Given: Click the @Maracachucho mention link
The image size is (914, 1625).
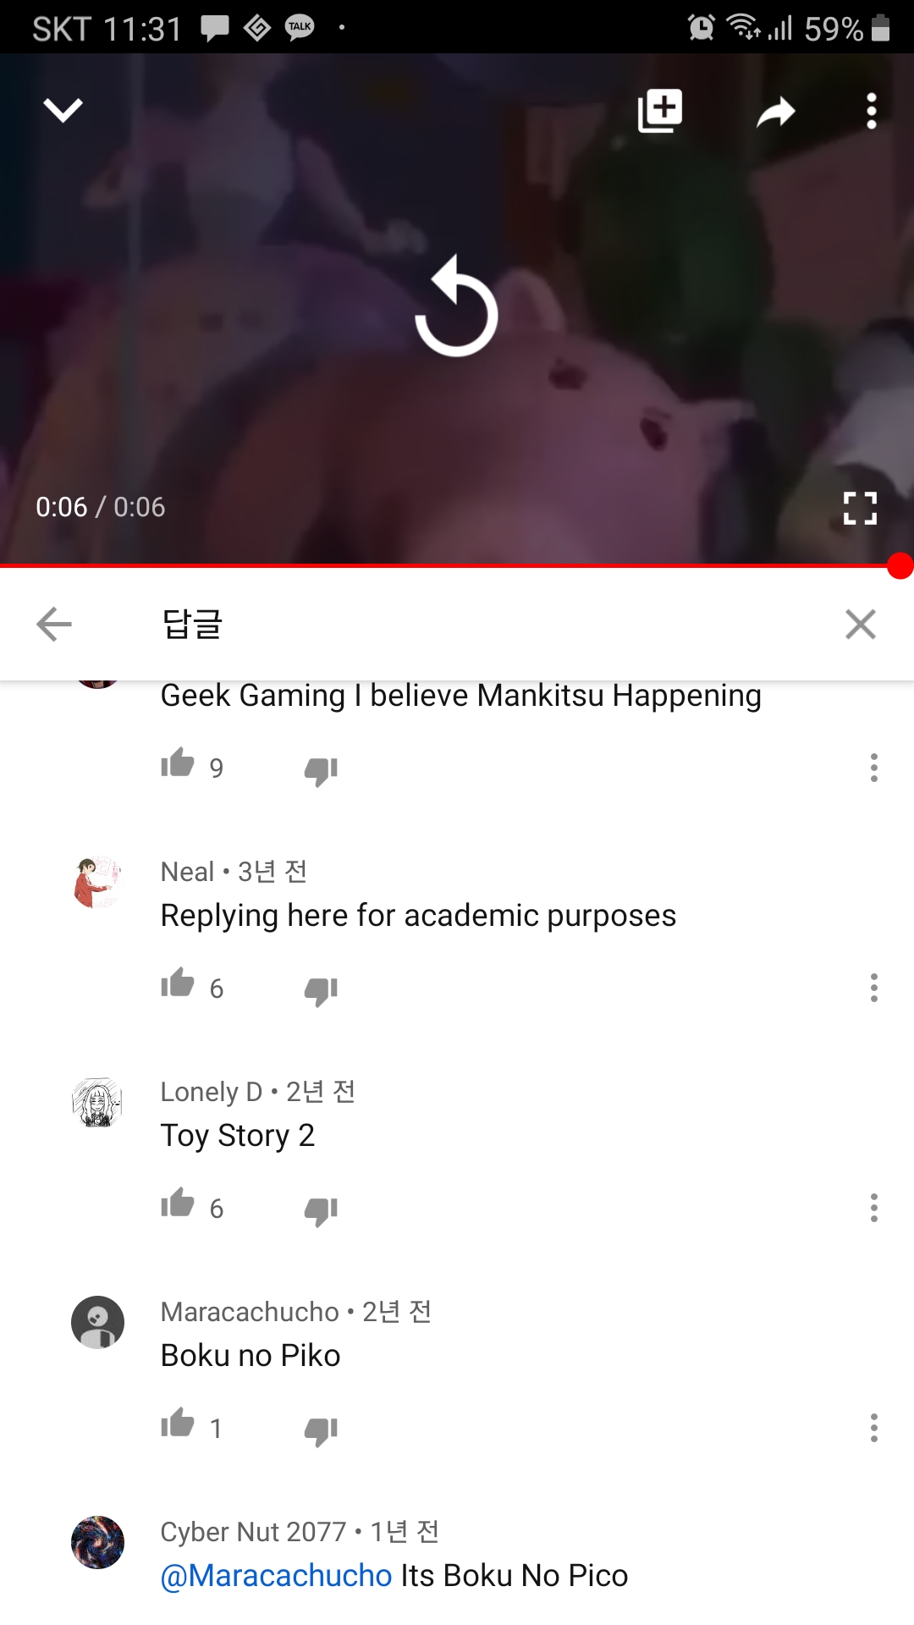Looking at the screenshot, I should 276,1576.
